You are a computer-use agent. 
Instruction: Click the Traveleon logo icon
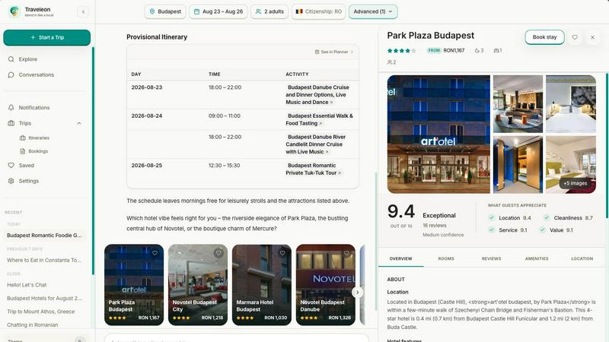pyautogui.click(x=14, y=11)
